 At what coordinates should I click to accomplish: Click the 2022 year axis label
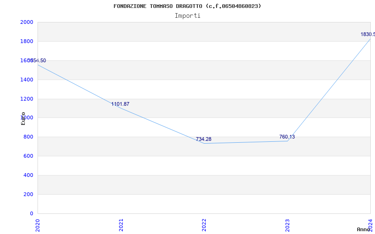click(x=204, y=225)
